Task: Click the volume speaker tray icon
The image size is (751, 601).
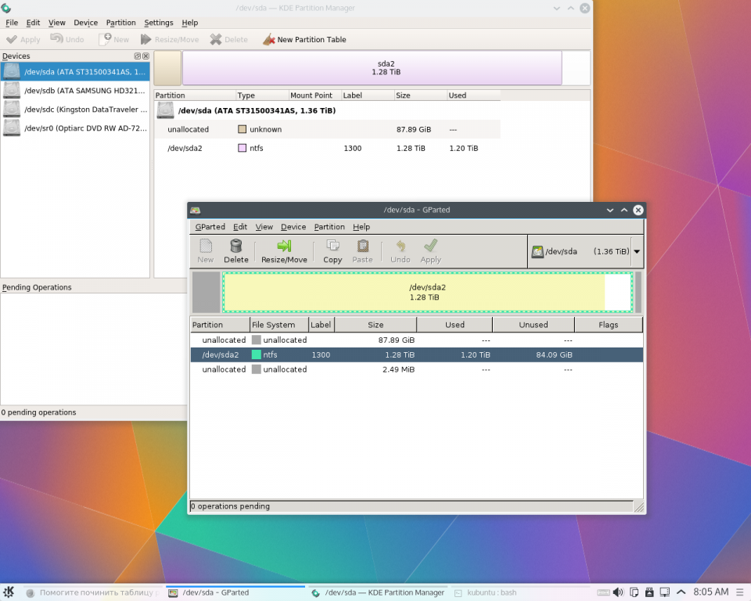Action: [x=618, y=593]
